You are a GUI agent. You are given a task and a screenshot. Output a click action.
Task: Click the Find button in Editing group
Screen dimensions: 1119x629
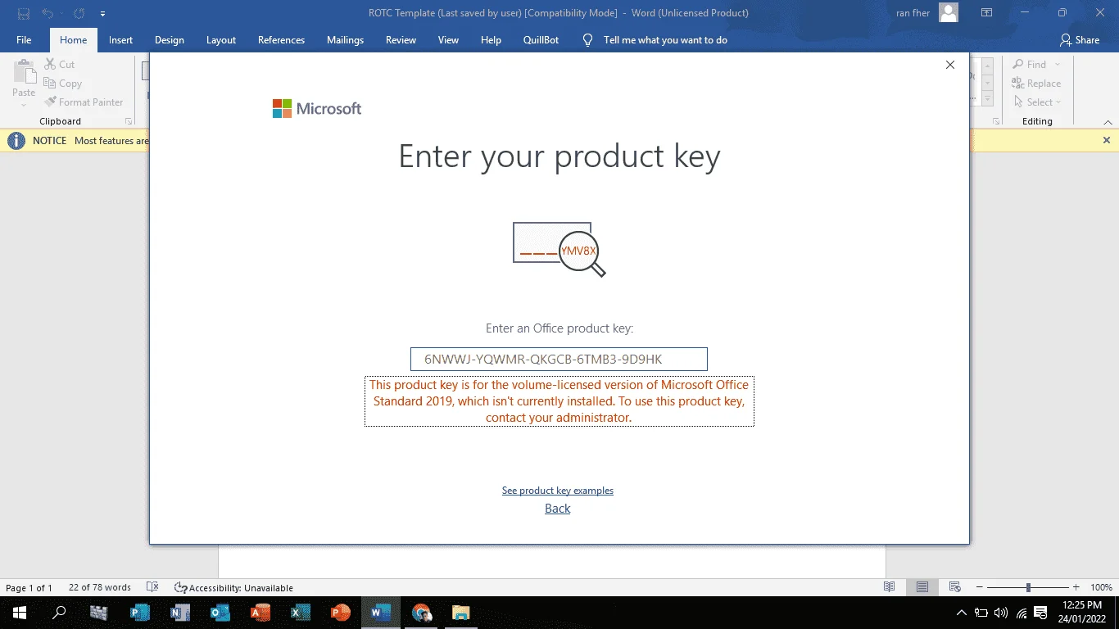[1030, 65]
